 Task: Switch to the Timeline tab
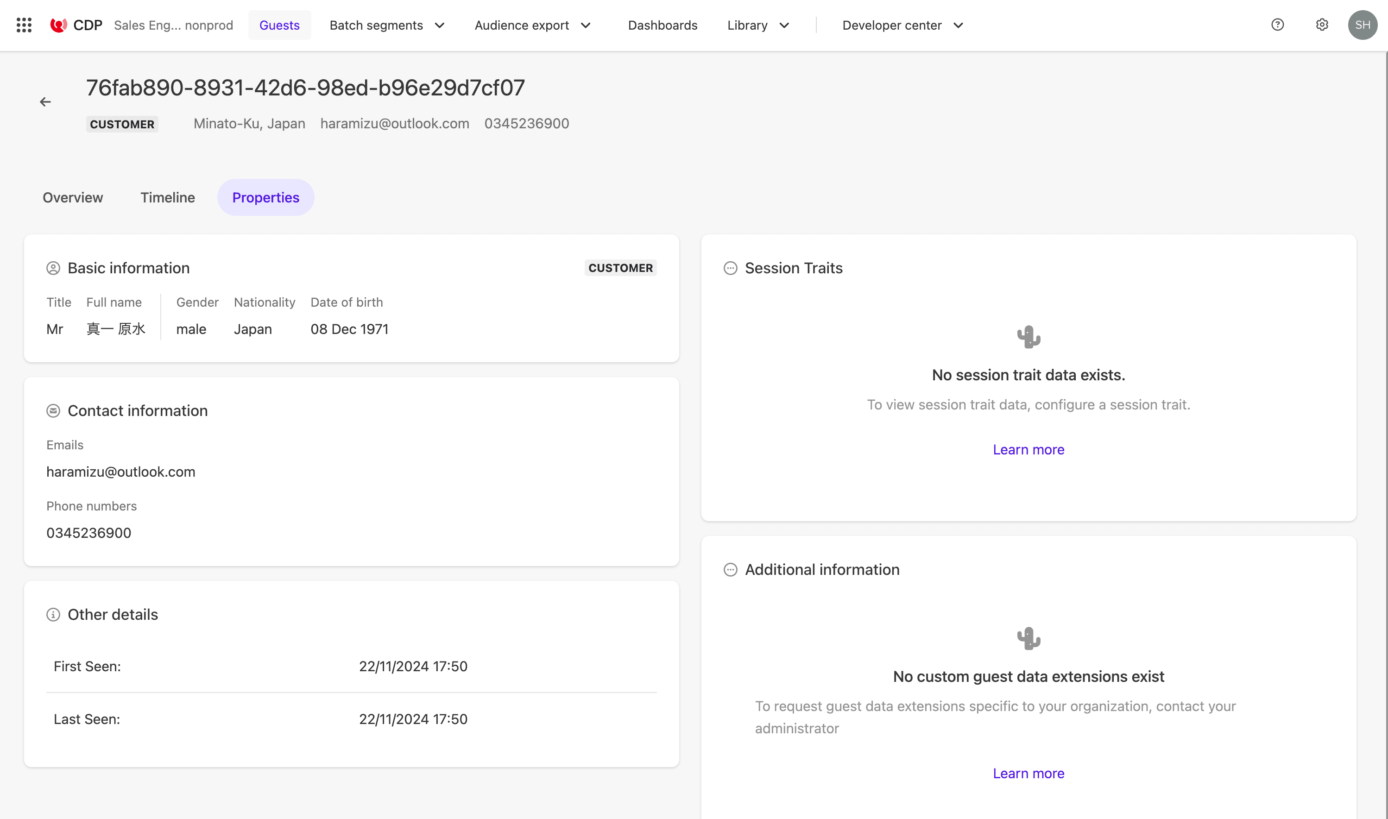168,198
